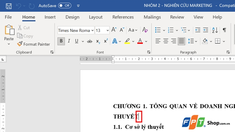The width and height of the screenshot is (235, 132).
Task: Click the Redo/Repeat arrow icon
Action: pyautogui.click(x=32, y=6)
